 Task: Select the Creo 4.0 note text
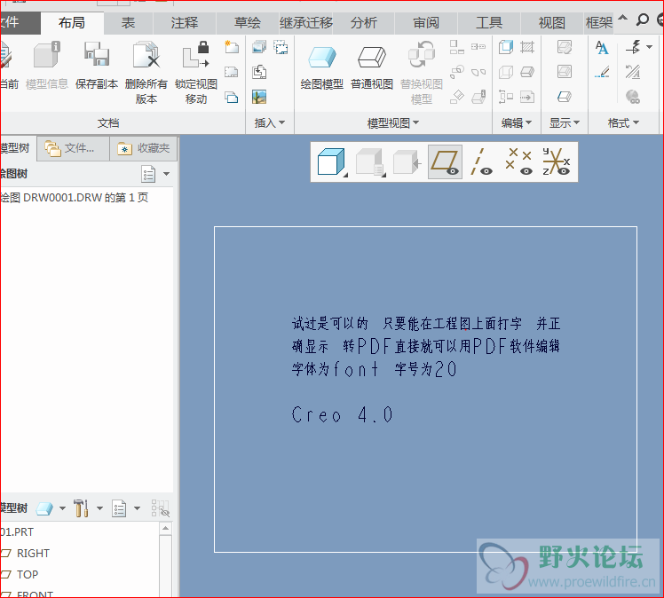click(342, 414)
